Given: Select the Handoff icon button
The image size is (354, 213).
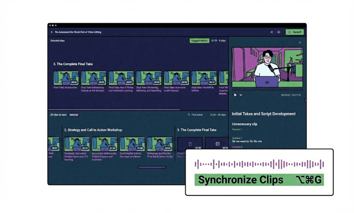Looking at the screenshot, I should 294,32.
